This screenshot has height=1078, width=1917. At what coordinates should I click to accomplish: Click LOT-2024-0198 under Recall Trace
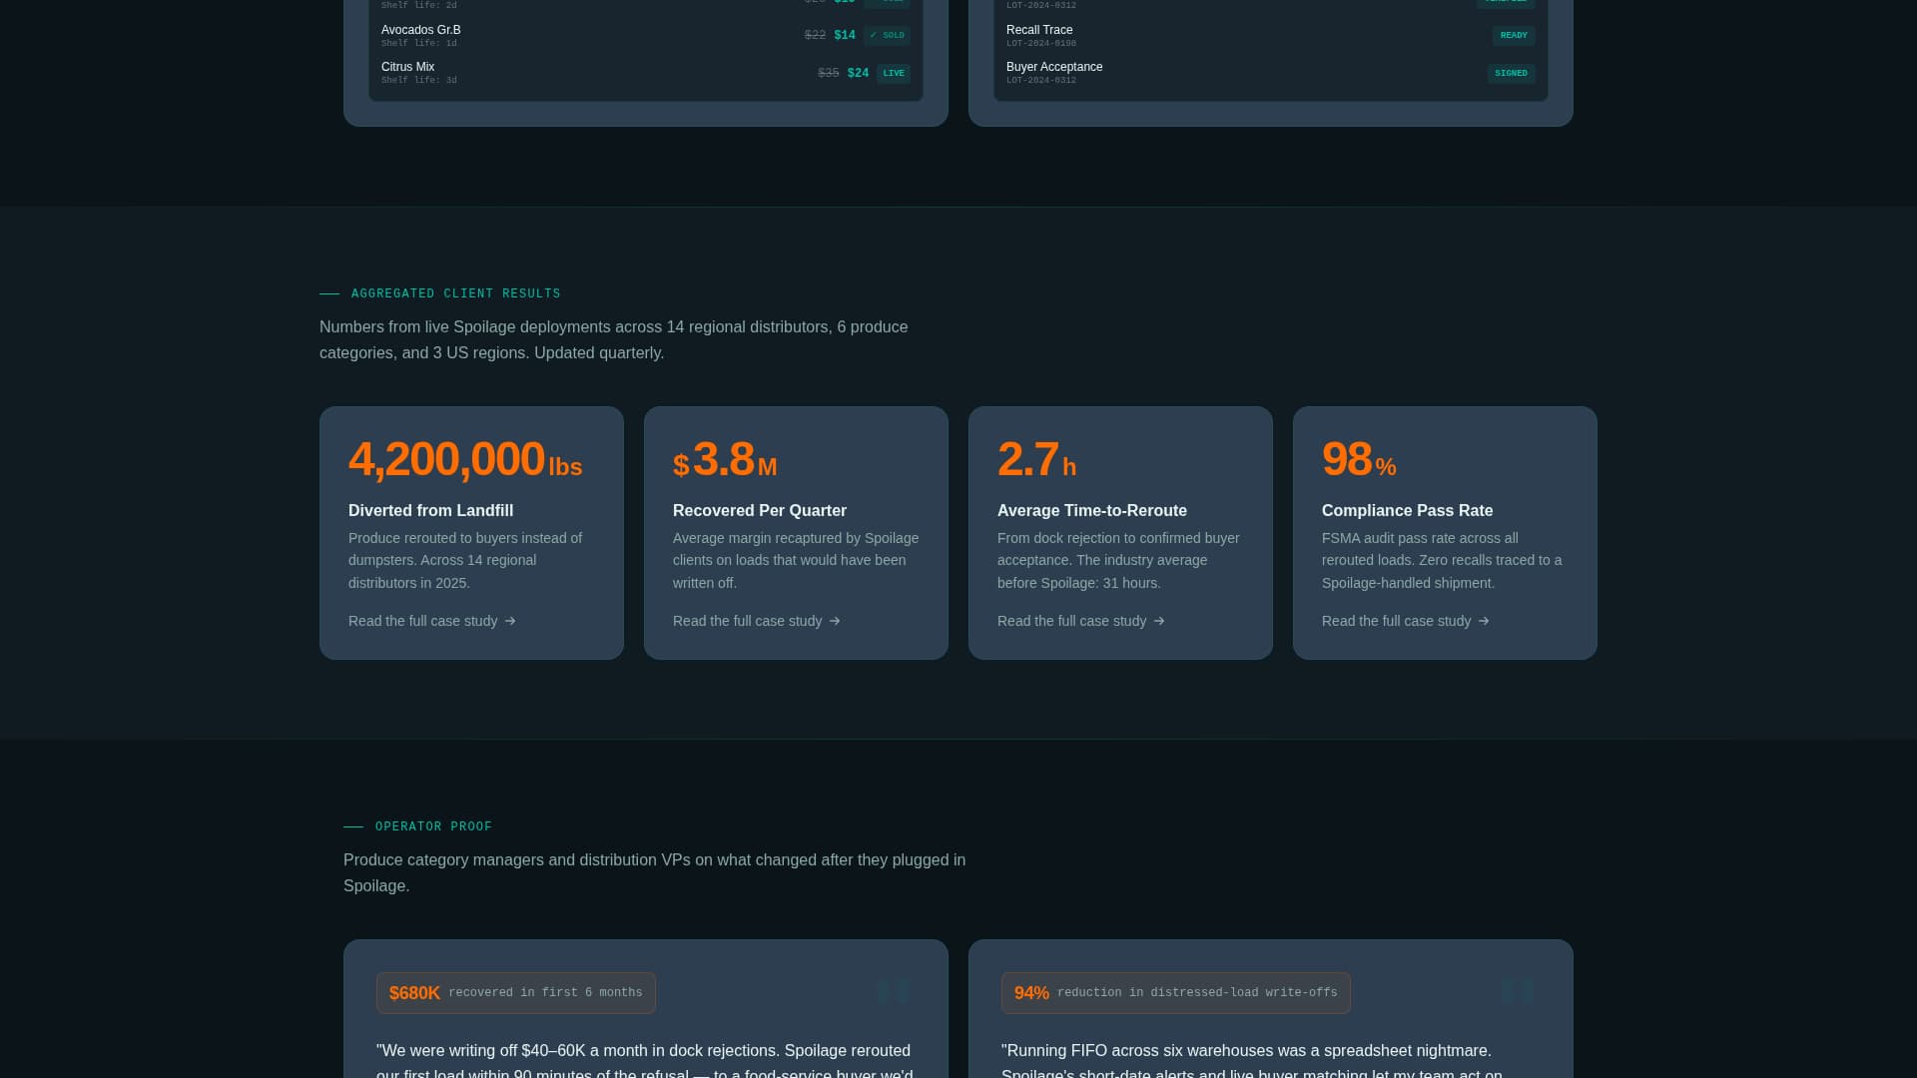click(1041, 44)
